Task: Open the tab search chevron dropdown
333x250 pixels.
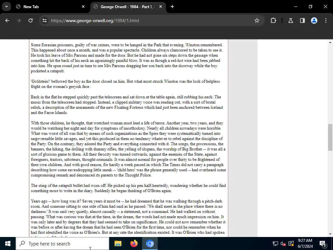Action: (x=7, y=7)
